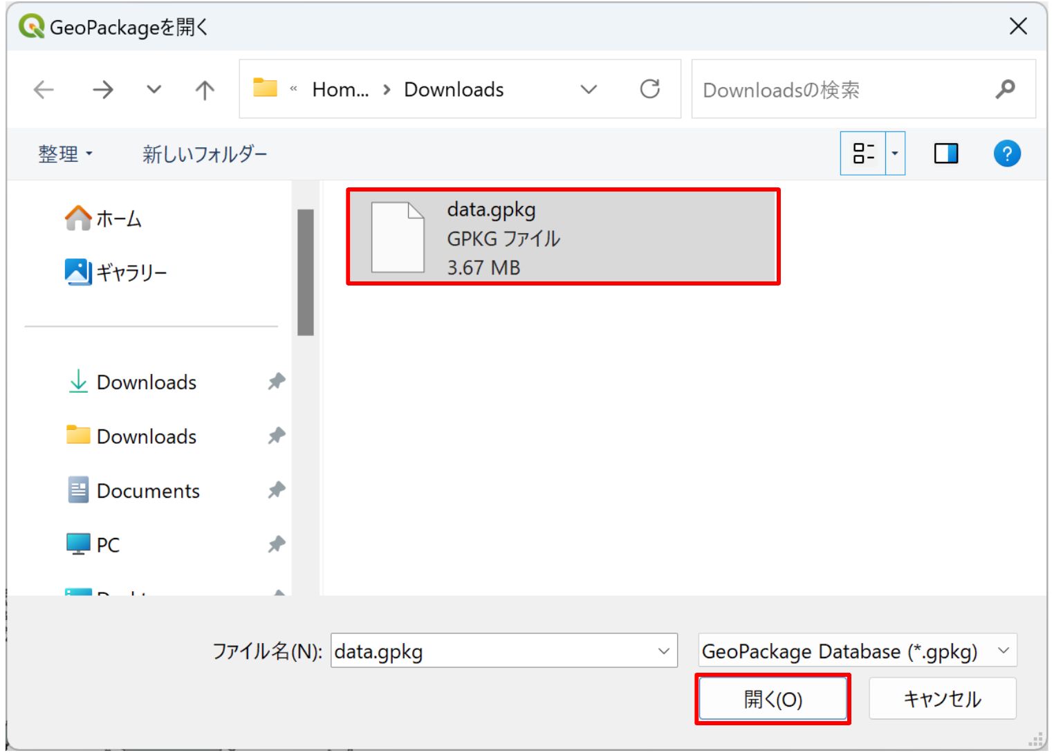Image resolution: width=1054 pixels, height=755 pixels.
Task: Open Downloads with the green arrow icon
Action: [x=133, y=382]
